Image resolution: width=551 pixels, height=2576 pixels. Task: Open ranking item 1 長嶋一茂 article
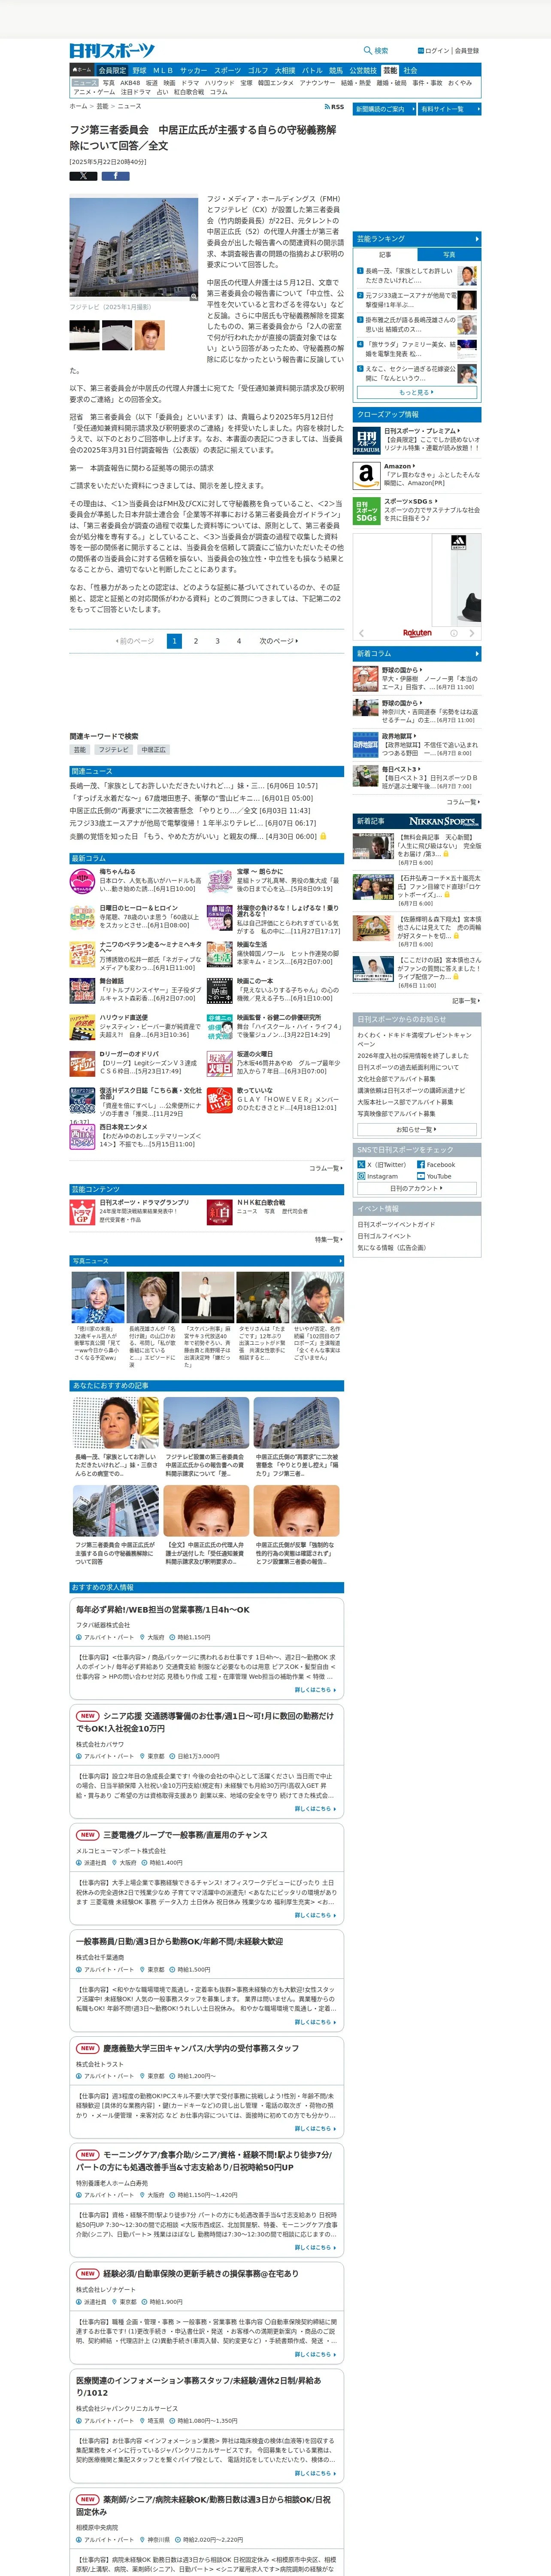point(408,275)
